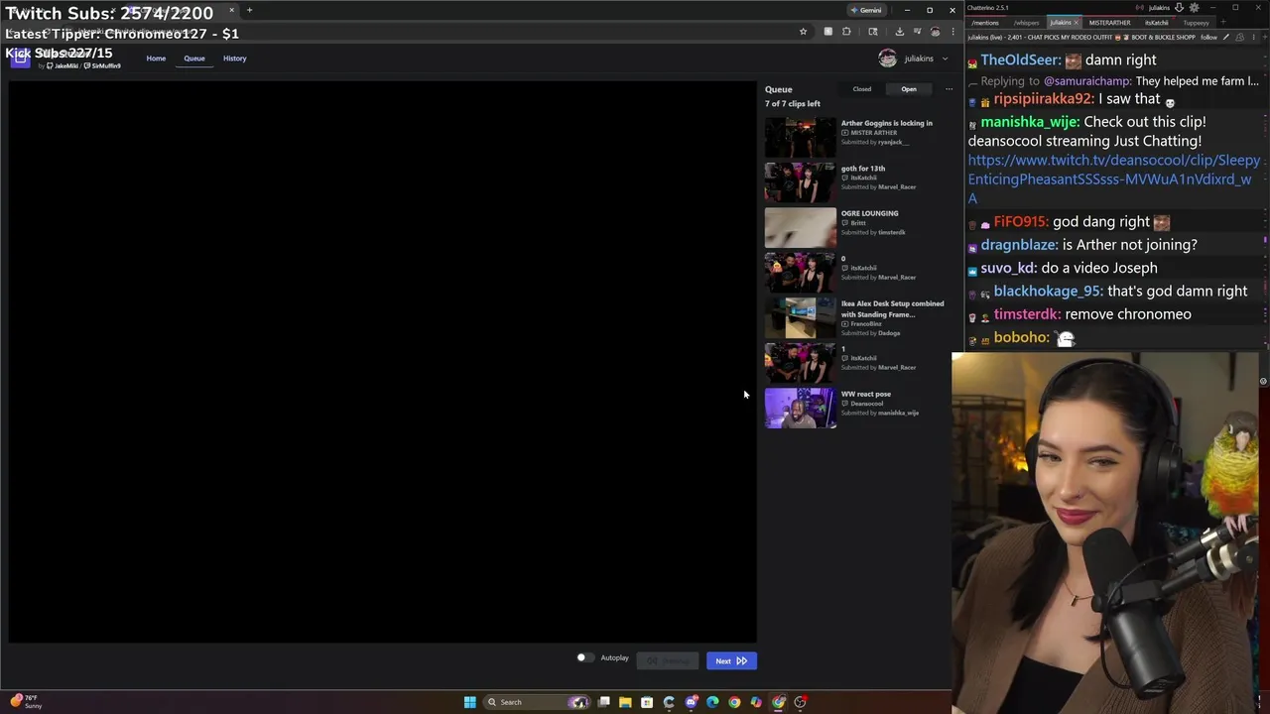Screen dimensions: 1270x714
Task: Open the Home page in clip queue
Action: 156,59
